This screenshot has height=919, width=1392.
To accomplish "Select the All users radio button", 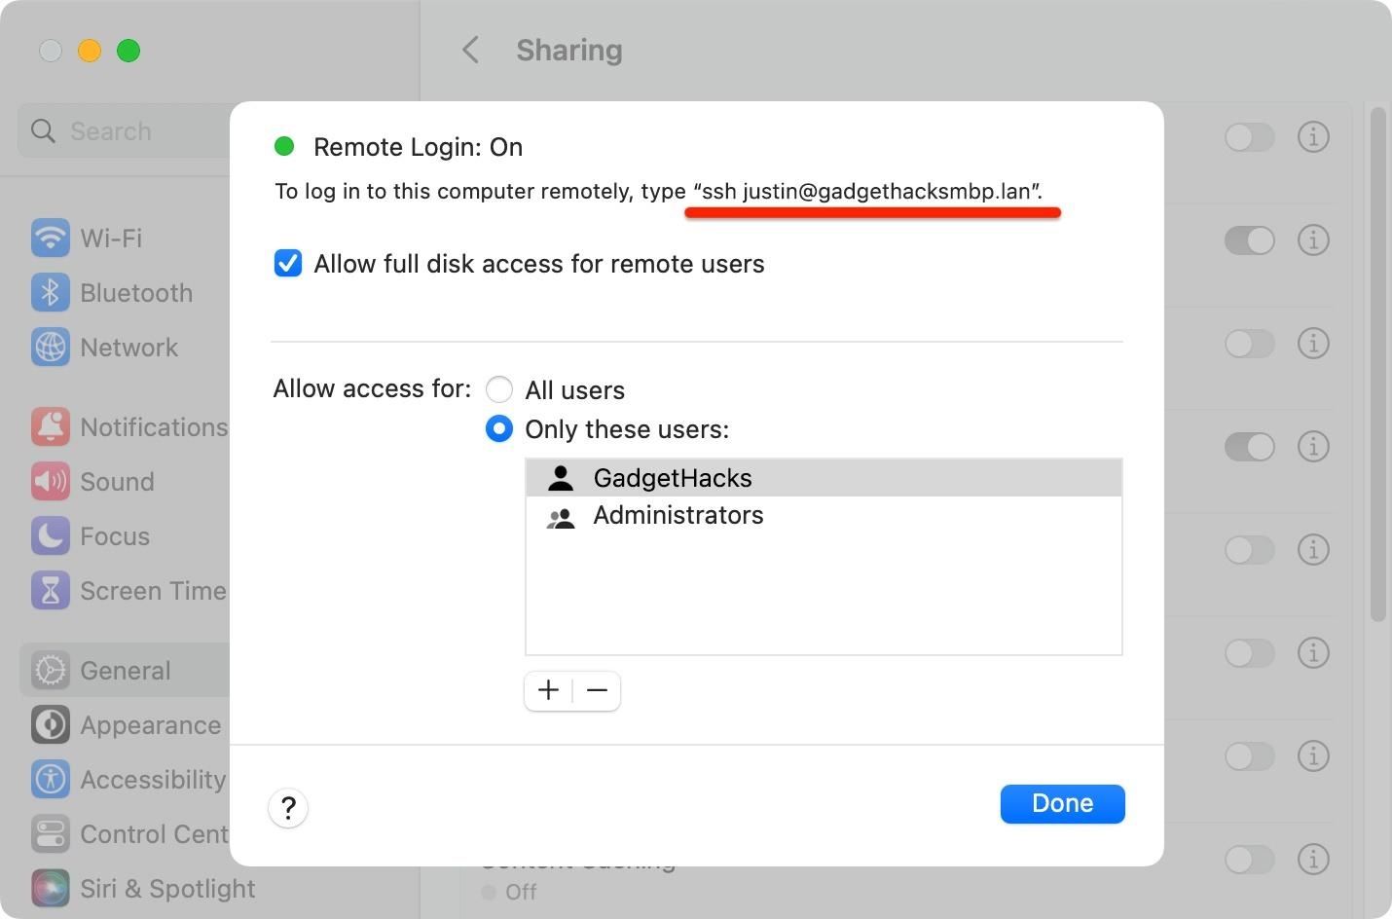I will 499,388.
